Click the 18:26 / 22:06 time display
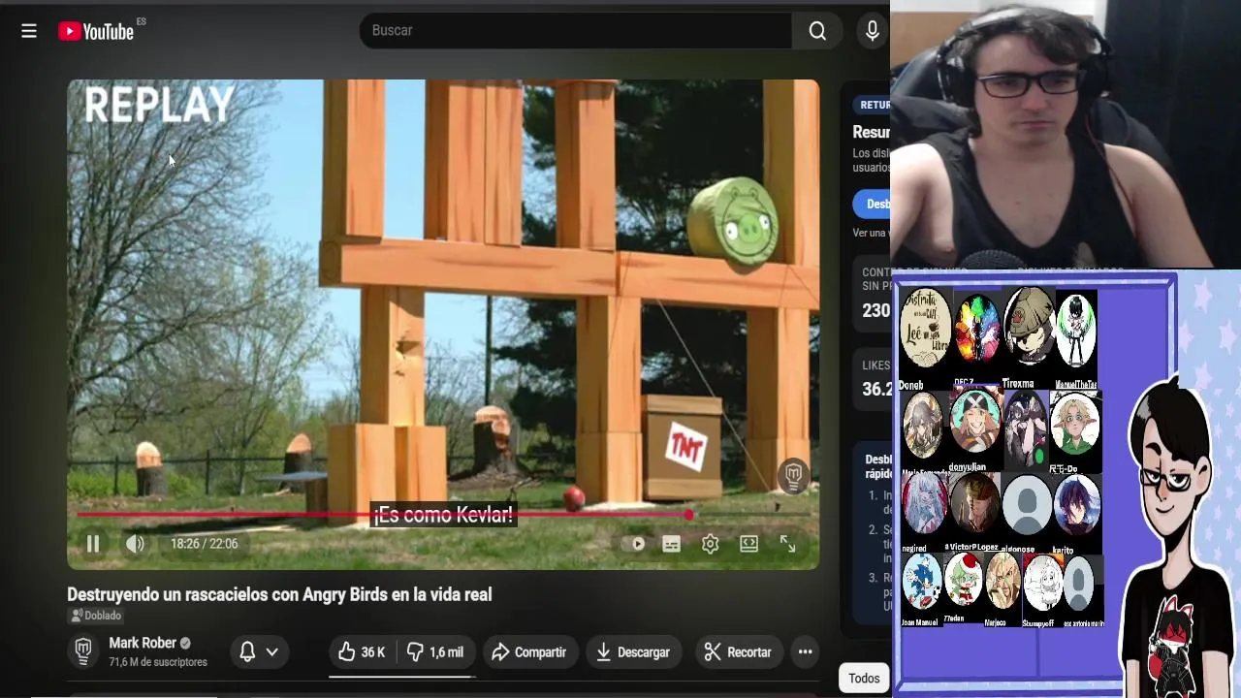Viewport: 1241px width, 698px height. coord(204,544)
